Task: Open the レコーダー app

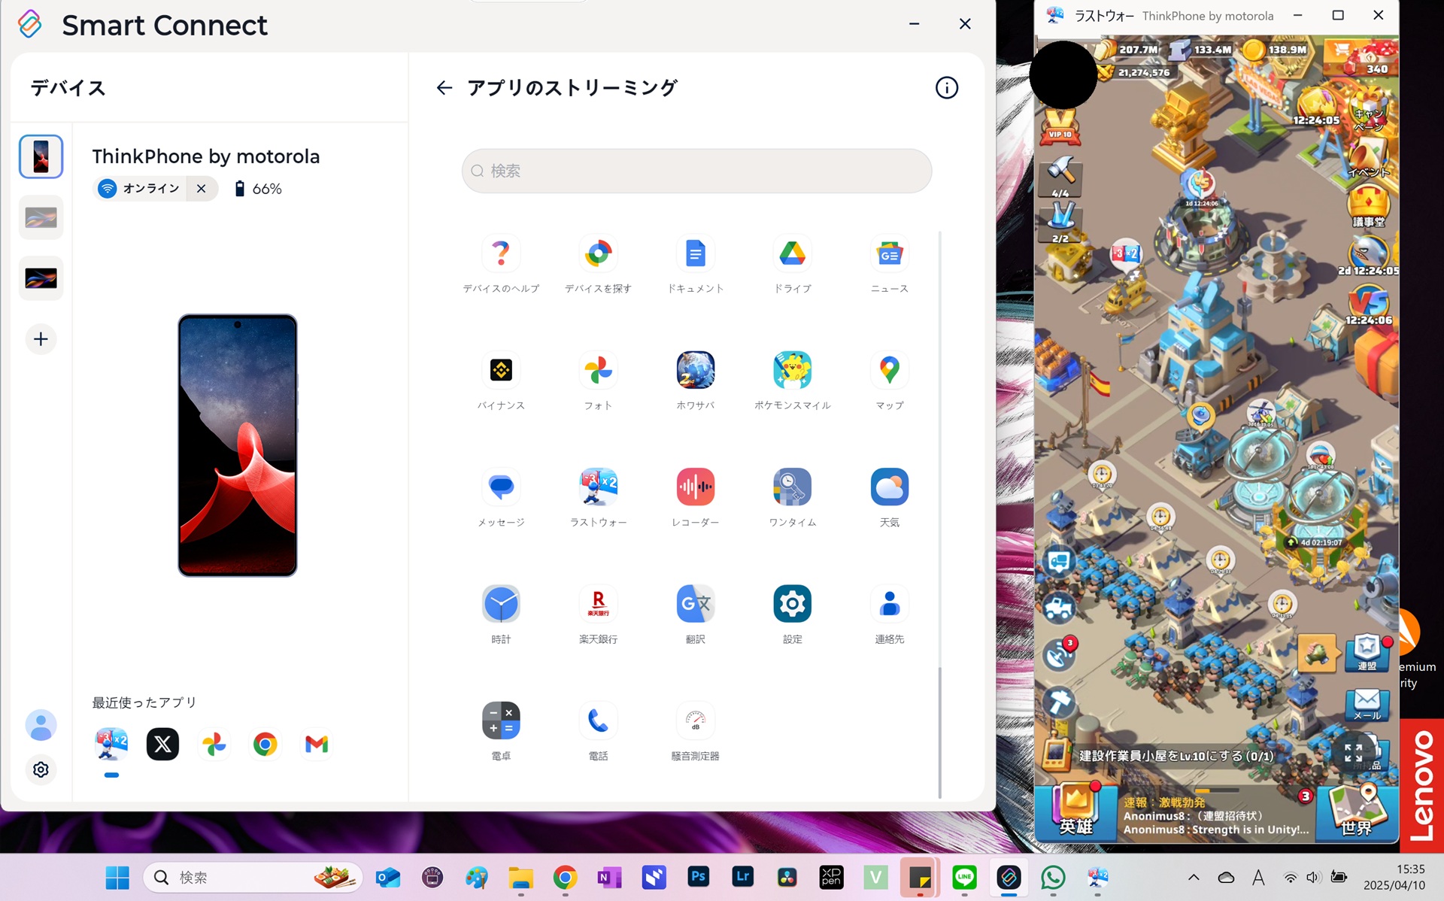Action: tap(695, 487)
